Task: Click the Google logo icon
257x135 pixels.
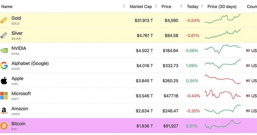Action: point(4,65)
